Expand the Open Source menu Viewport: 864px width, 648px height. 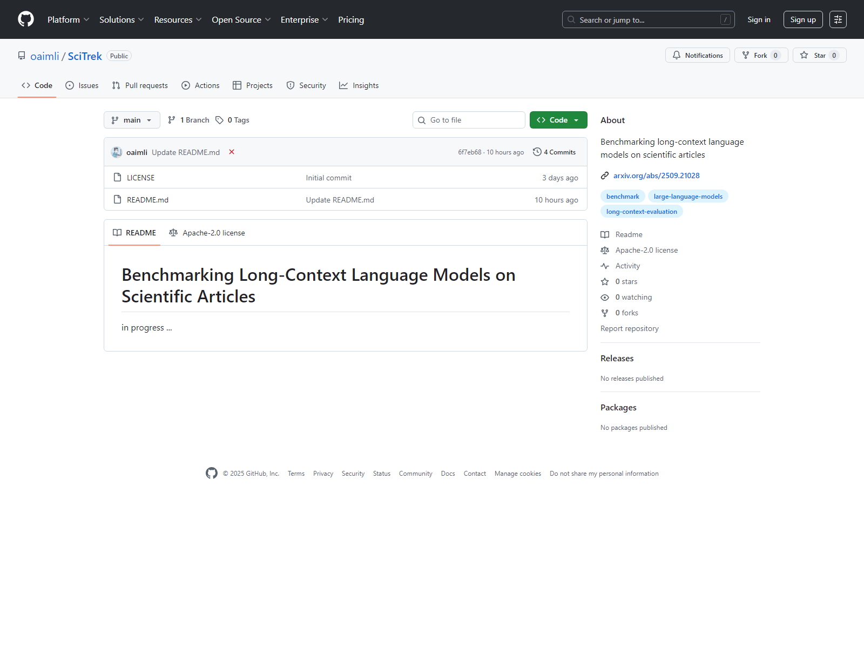click(241, 19)
